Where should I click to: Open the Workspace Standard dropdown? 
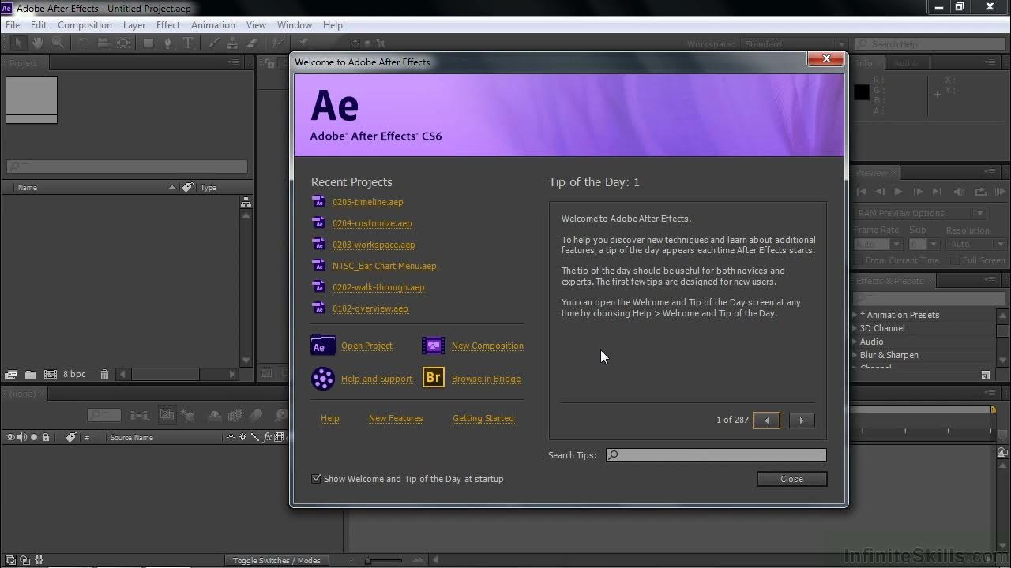click(794, 44)
